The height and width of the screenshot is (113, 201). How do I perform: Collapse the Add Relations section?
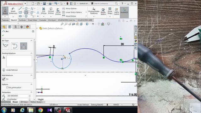click(x=31, y=75)
